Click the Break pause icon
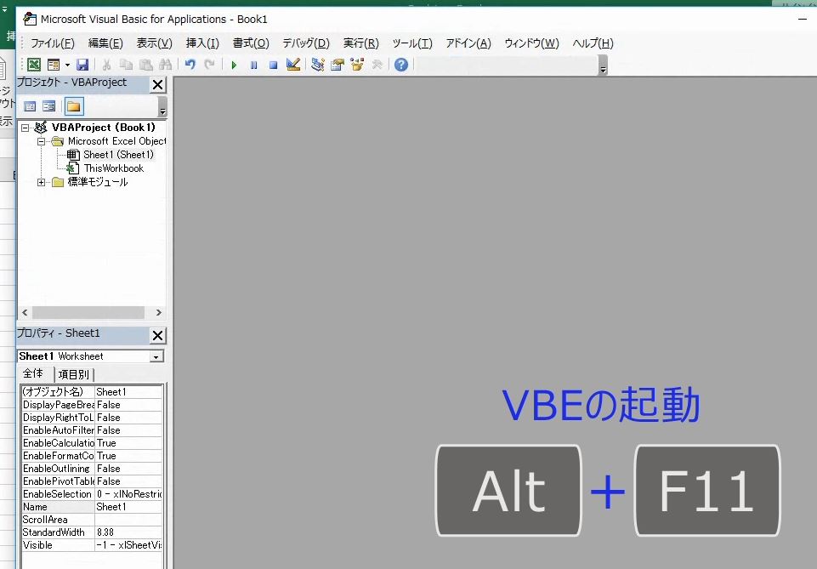The width and height of the screenshot is (817, 569). tap(253, 65)
